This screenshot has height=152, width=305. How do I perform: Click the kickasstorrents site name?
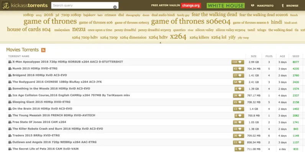(30, 5)
